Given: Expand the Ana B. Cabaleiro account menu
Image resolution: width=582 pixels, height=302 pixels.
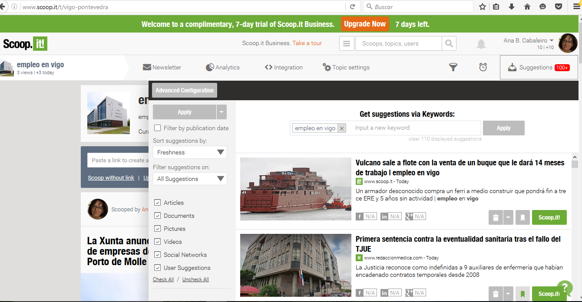Looking at the screenshot, I should point(529,40).
